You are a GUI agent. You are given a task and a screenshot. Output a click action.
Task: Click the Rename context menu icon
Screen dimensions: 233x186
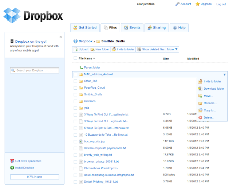point(200,103)
